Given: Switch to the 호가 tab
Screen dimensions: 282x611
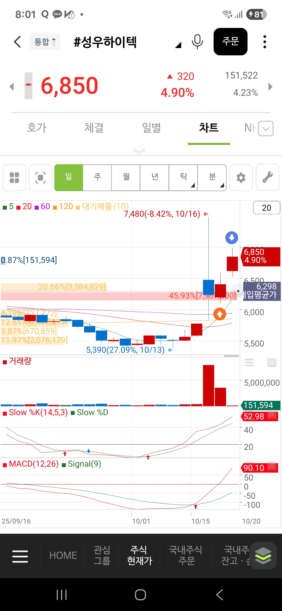Looking at the screenshot, I should click(37, 128).
